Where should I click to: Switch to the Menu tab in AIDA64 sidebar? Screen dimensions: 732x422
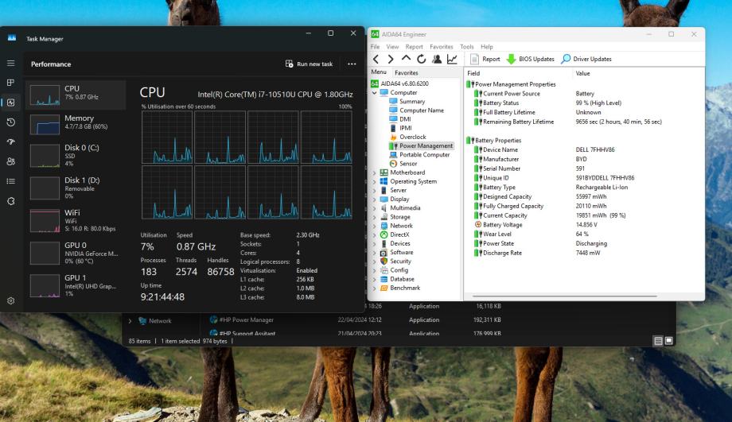pos(379,72)
